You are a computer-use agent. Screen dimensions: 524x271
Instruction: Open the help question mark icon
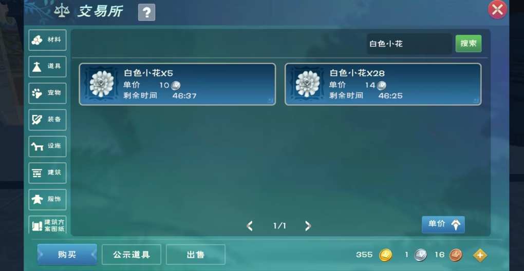coord(146,12)
